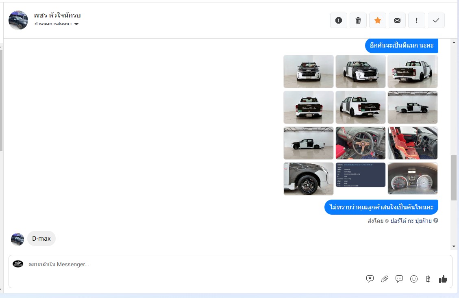
Task: Open the side profile truck photo facing left, in the second row
Action: 413,107
